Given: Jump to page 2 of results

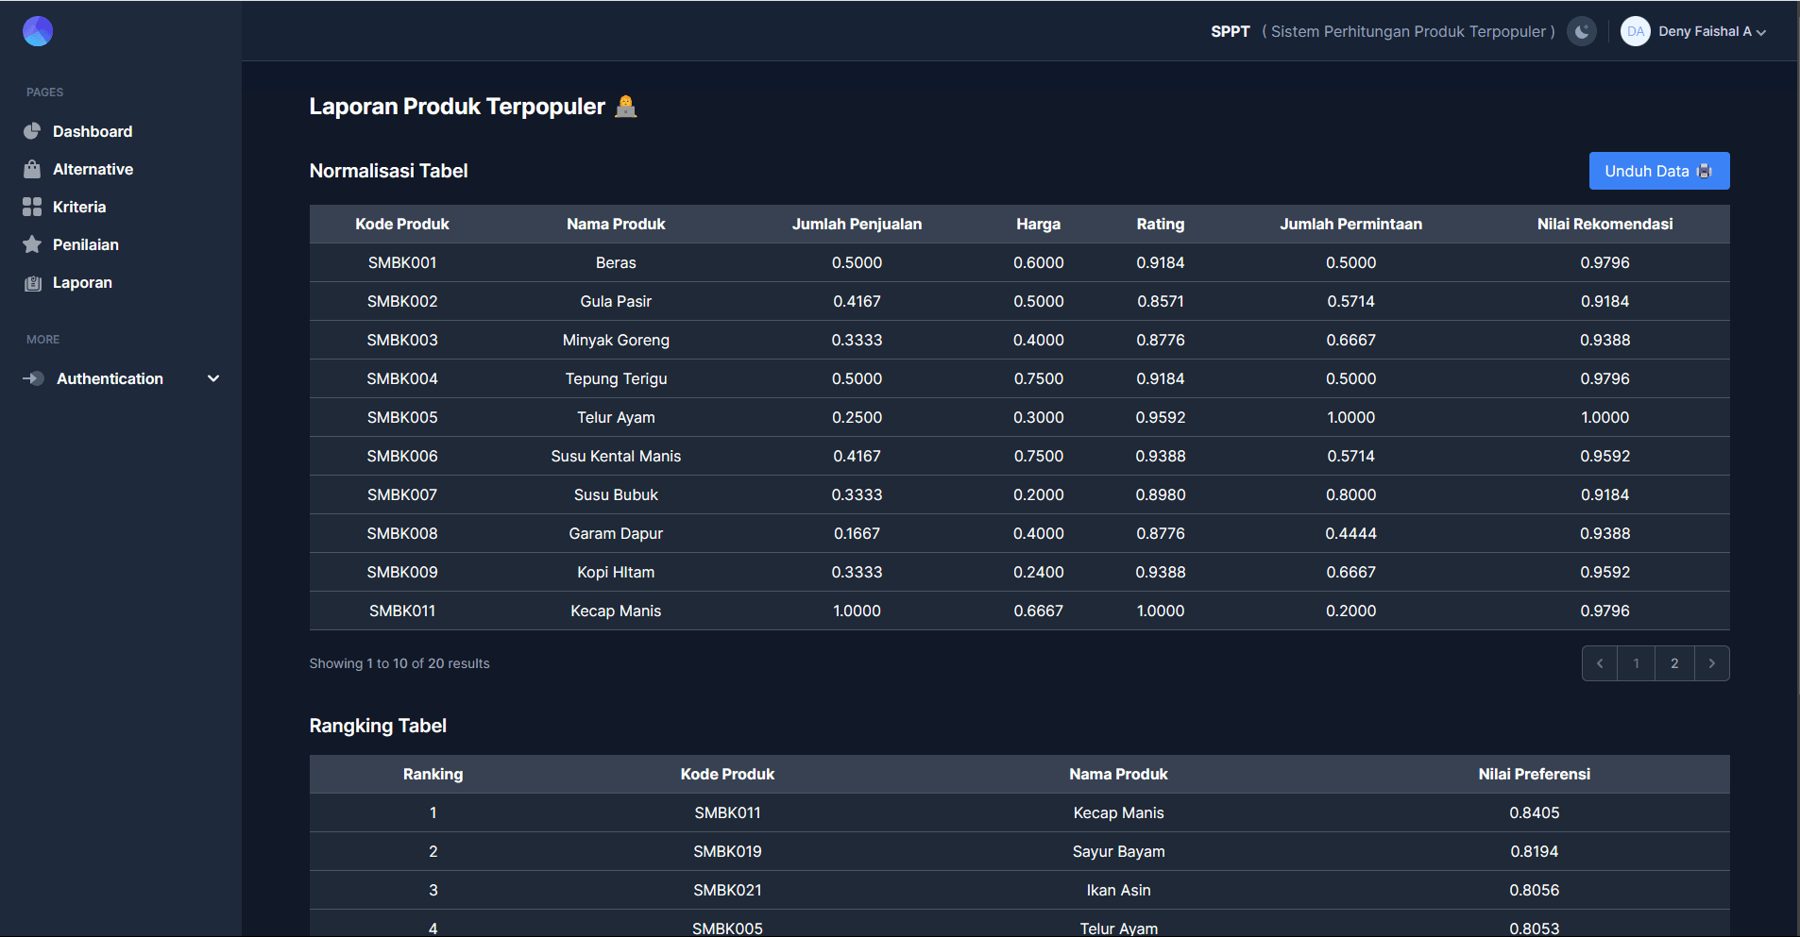Looking at the screenshot, I should click(x=1674, y=663).
